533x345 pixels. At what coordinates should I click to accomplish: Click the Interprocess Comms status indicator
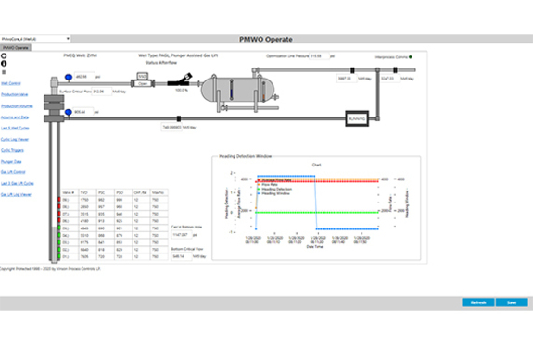pyautogui.click(x=411, y=57)
